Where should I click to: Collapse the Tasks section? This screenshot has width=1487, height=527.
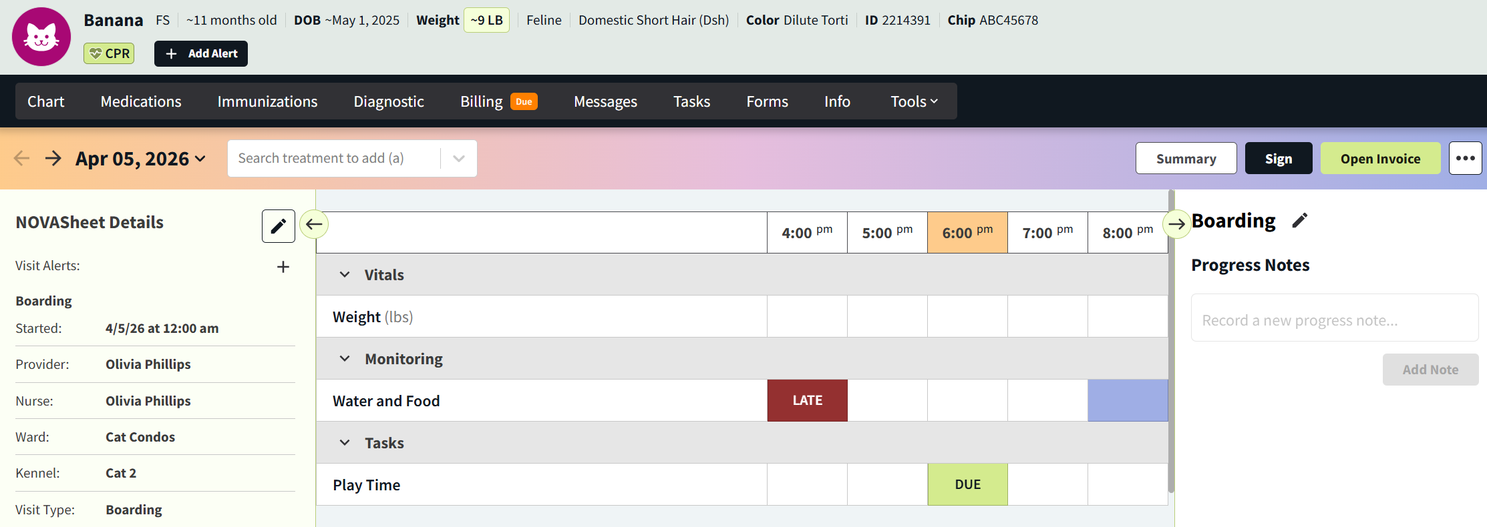click(x=345, y=443)
